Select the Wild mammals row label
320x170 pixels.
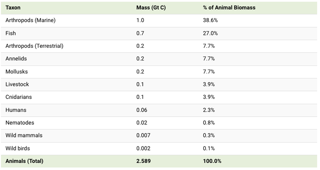24,135
